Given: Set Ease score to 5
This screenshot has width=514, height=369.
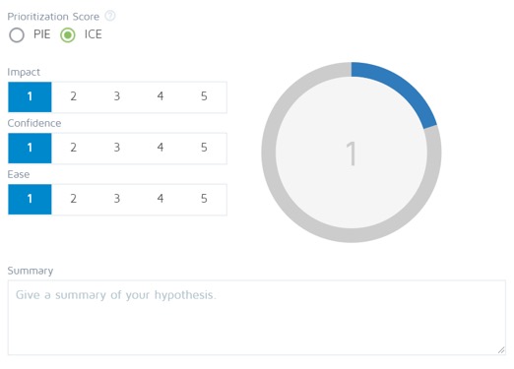Looking at the screenshot, I should coord(204,200).
